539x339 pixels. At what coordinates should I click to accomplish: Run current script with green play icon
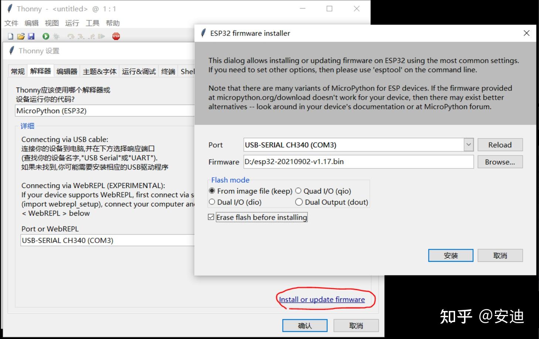(x=46, y=36)
